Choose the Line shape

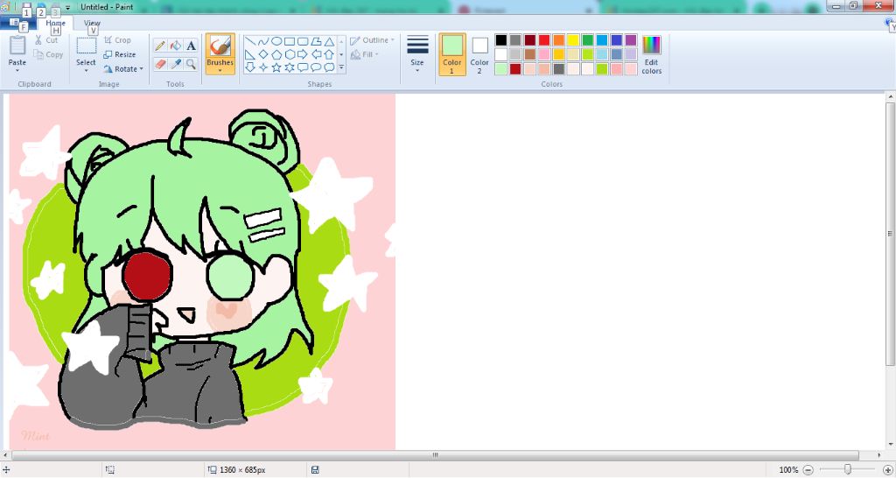tap(249, 42)
